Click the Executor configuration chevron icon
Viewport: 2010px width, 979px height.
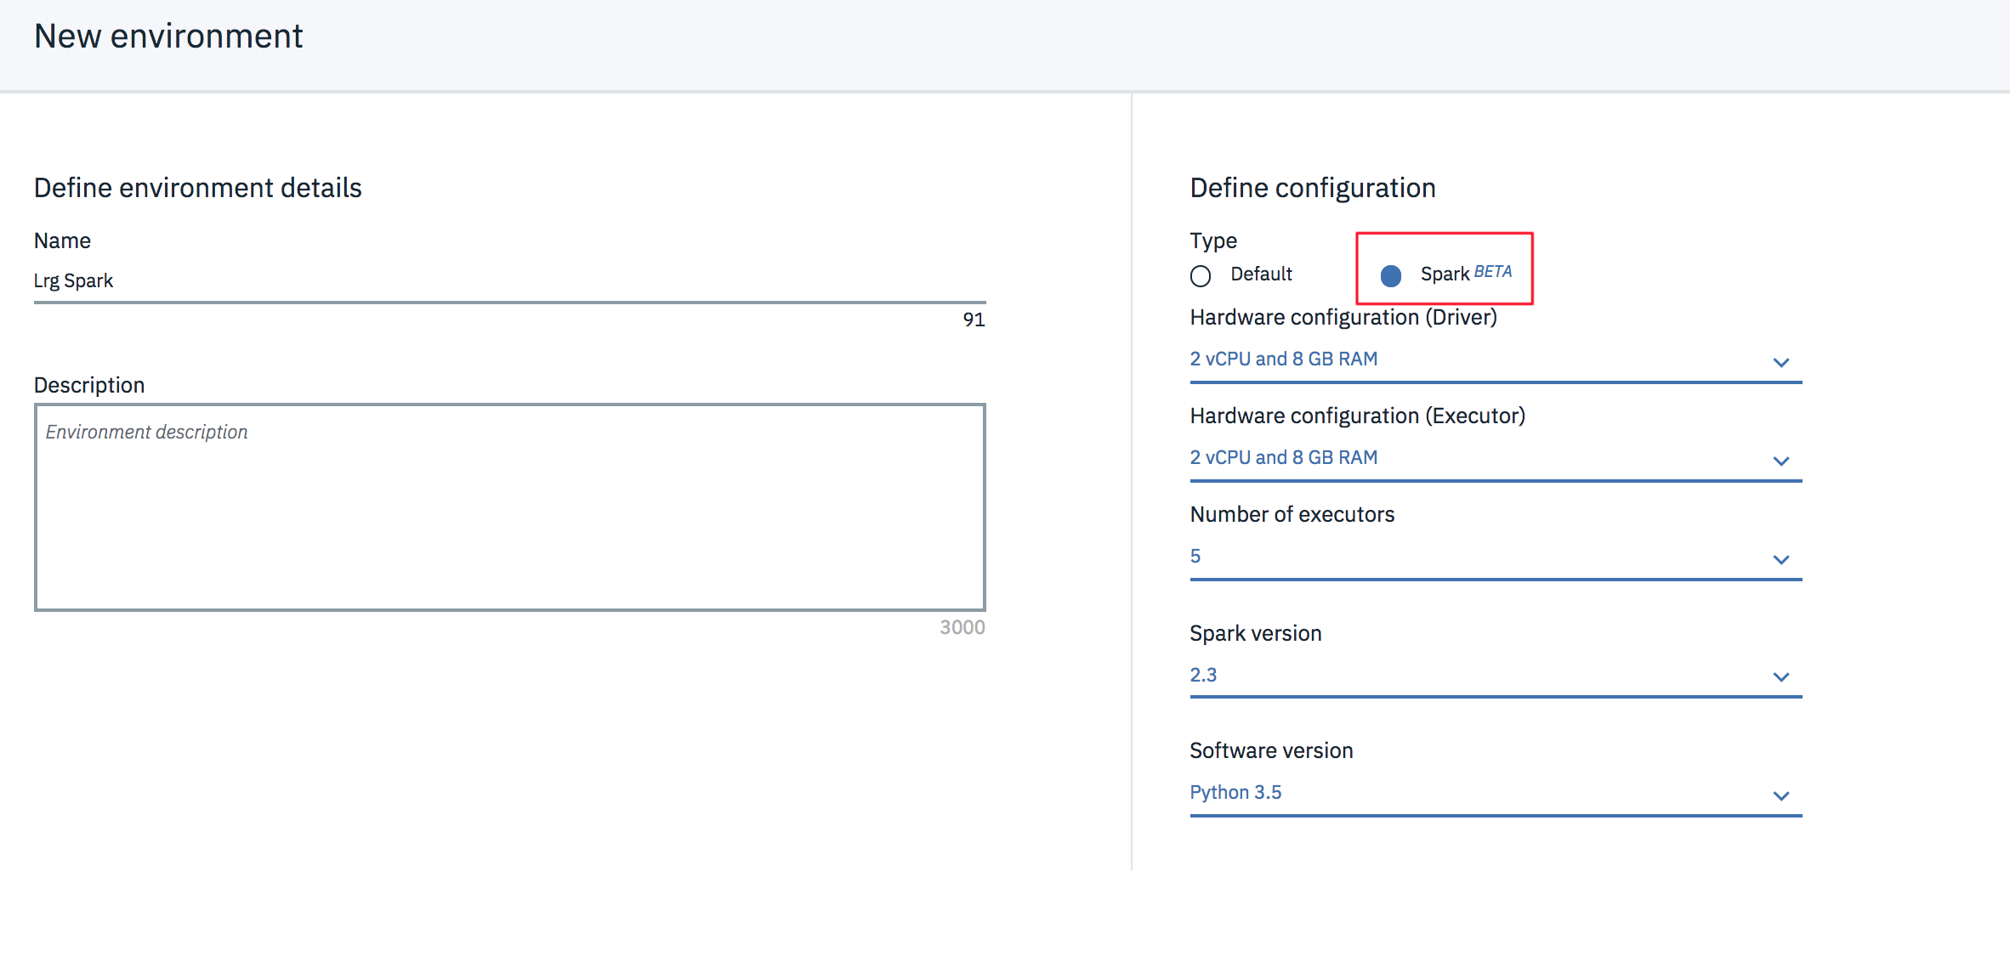point(1782,461)
